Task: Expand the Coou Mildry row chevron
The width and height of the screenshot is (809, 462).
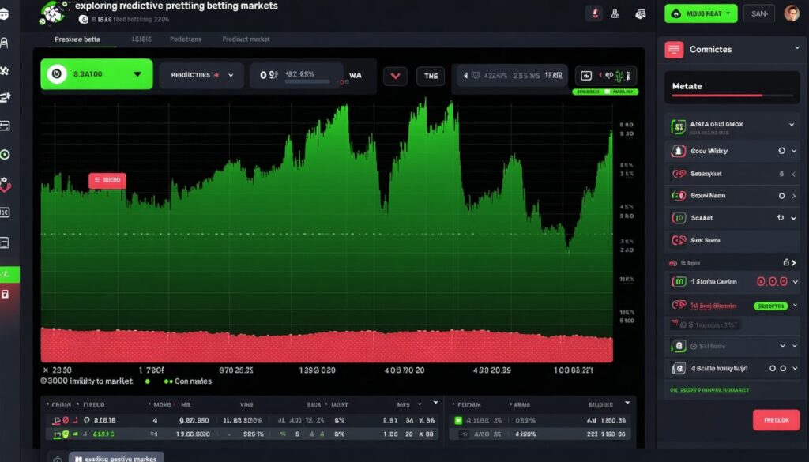Action: (x=794, y=151)
